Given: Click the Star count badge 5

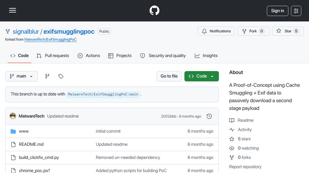Looking at the screenshot, I should 296,31.
